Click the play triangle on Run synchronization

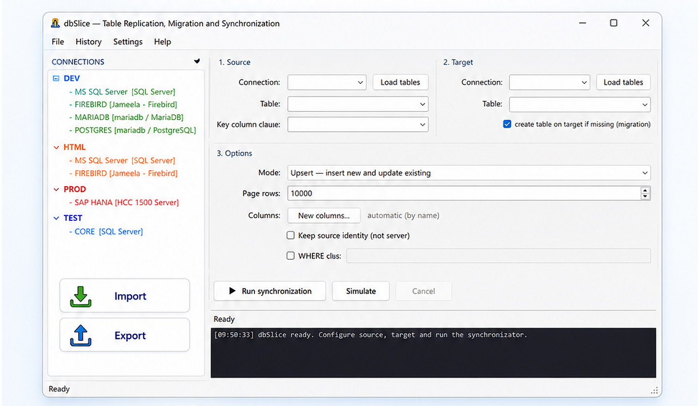(x=232, y=291)
